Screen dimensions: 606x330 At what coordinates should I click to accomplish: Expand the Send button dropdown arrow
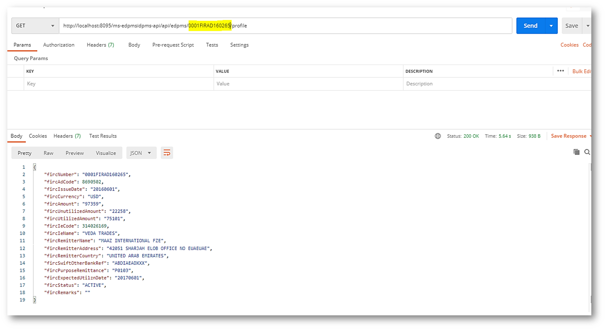tap(551, 26)
